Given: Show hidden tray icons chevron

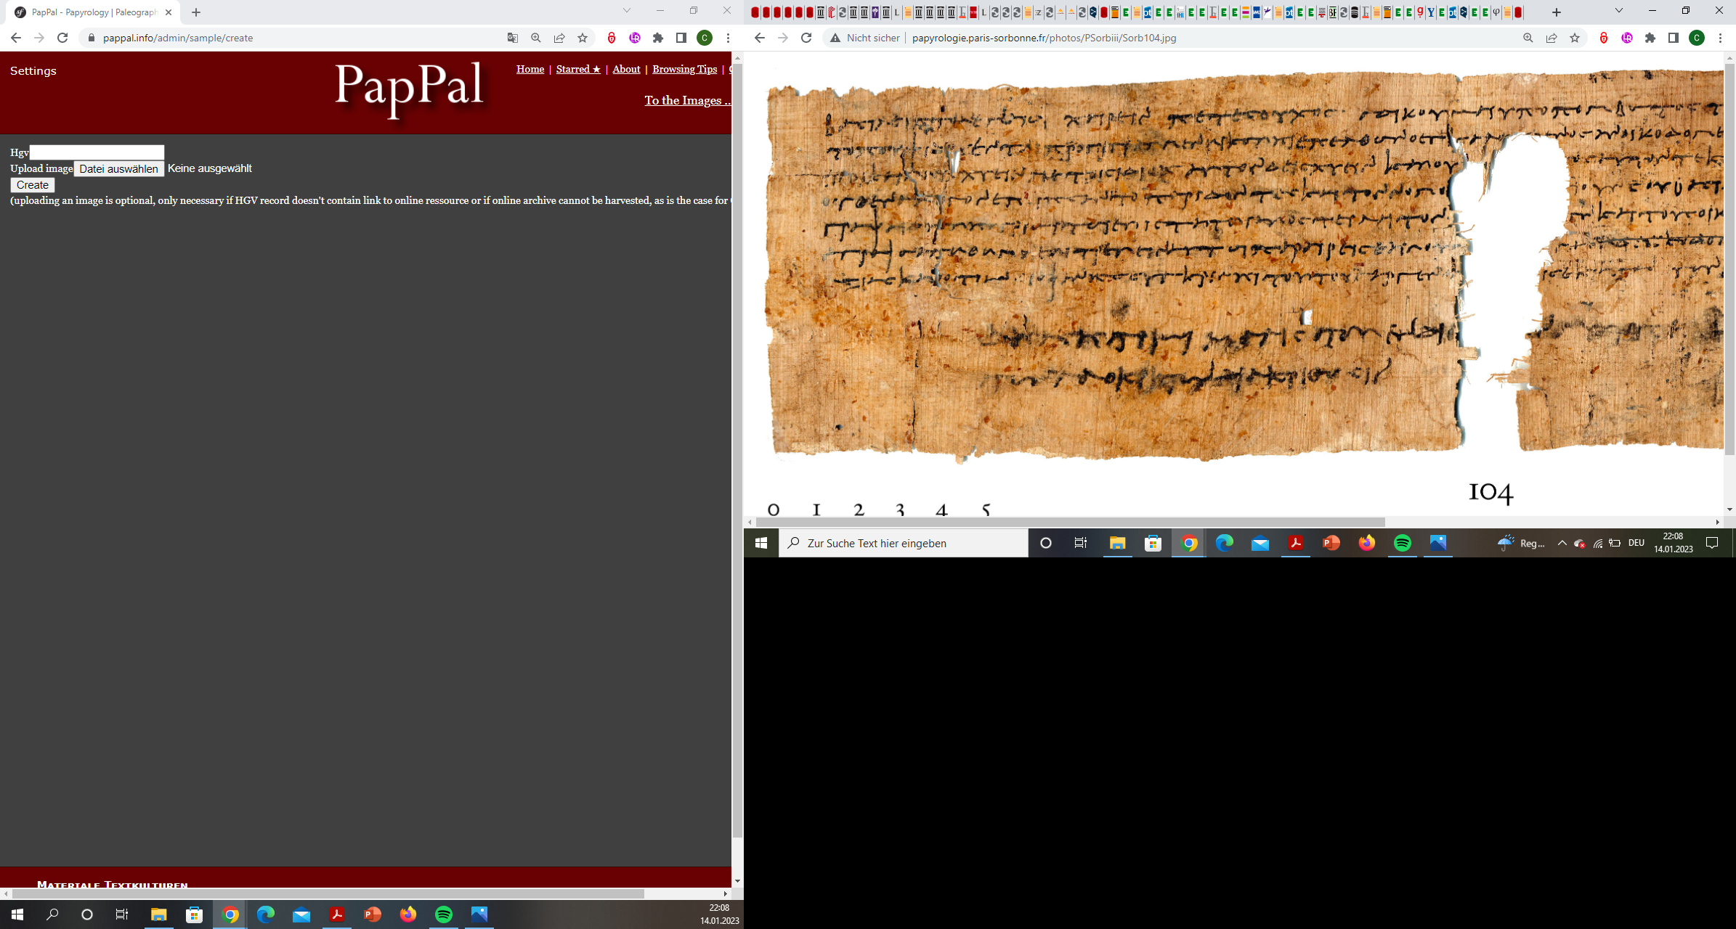Looking at the screenshot, I should 1562,543.
